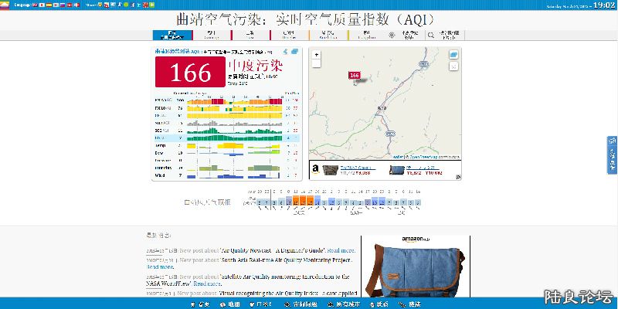Screen dimensions: 618x309
Task: Click the 166 station marker on map
Action: (355, 75)
